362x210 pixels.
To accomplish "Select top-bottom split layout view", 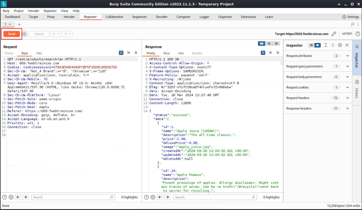I will coord(269,44).
